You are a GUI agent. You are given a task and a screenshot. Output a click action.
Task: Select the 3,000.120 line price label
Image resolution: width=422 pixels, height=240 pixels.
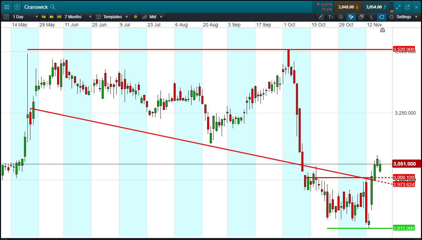tap(404, 177)
